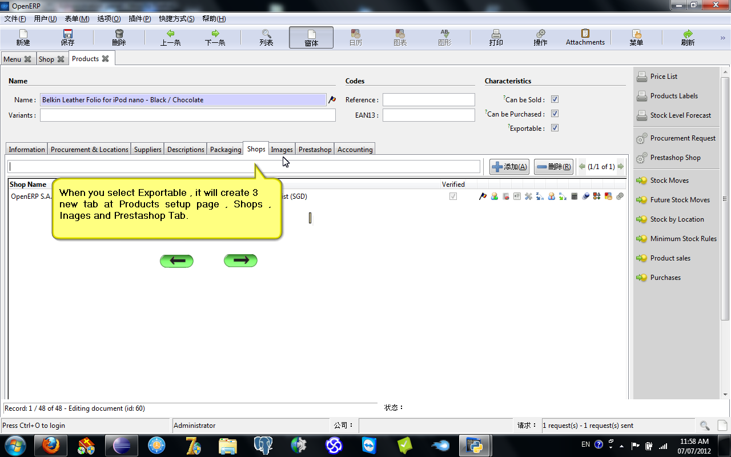Open the 帮助(H) menu
The image size is (731, 457).
coord(214,19)
